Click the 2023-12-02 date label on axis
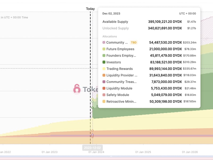The height and width of the screenshot is (160, 213). pos(92,148)
